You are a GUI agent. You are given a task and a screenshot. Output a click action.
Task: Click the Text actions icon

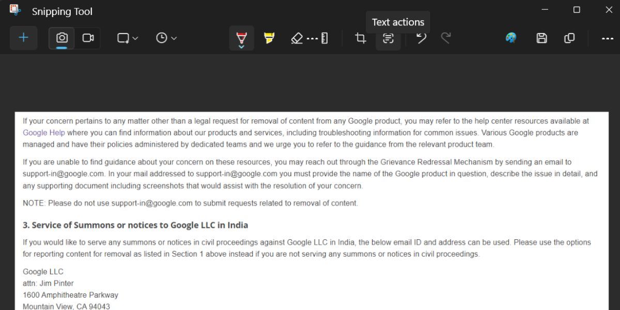[388, 38]
